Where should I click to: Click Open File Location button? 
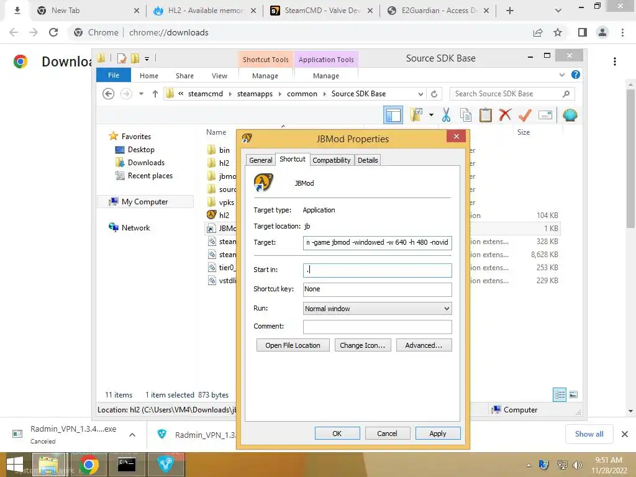click(x=293, y=345)
